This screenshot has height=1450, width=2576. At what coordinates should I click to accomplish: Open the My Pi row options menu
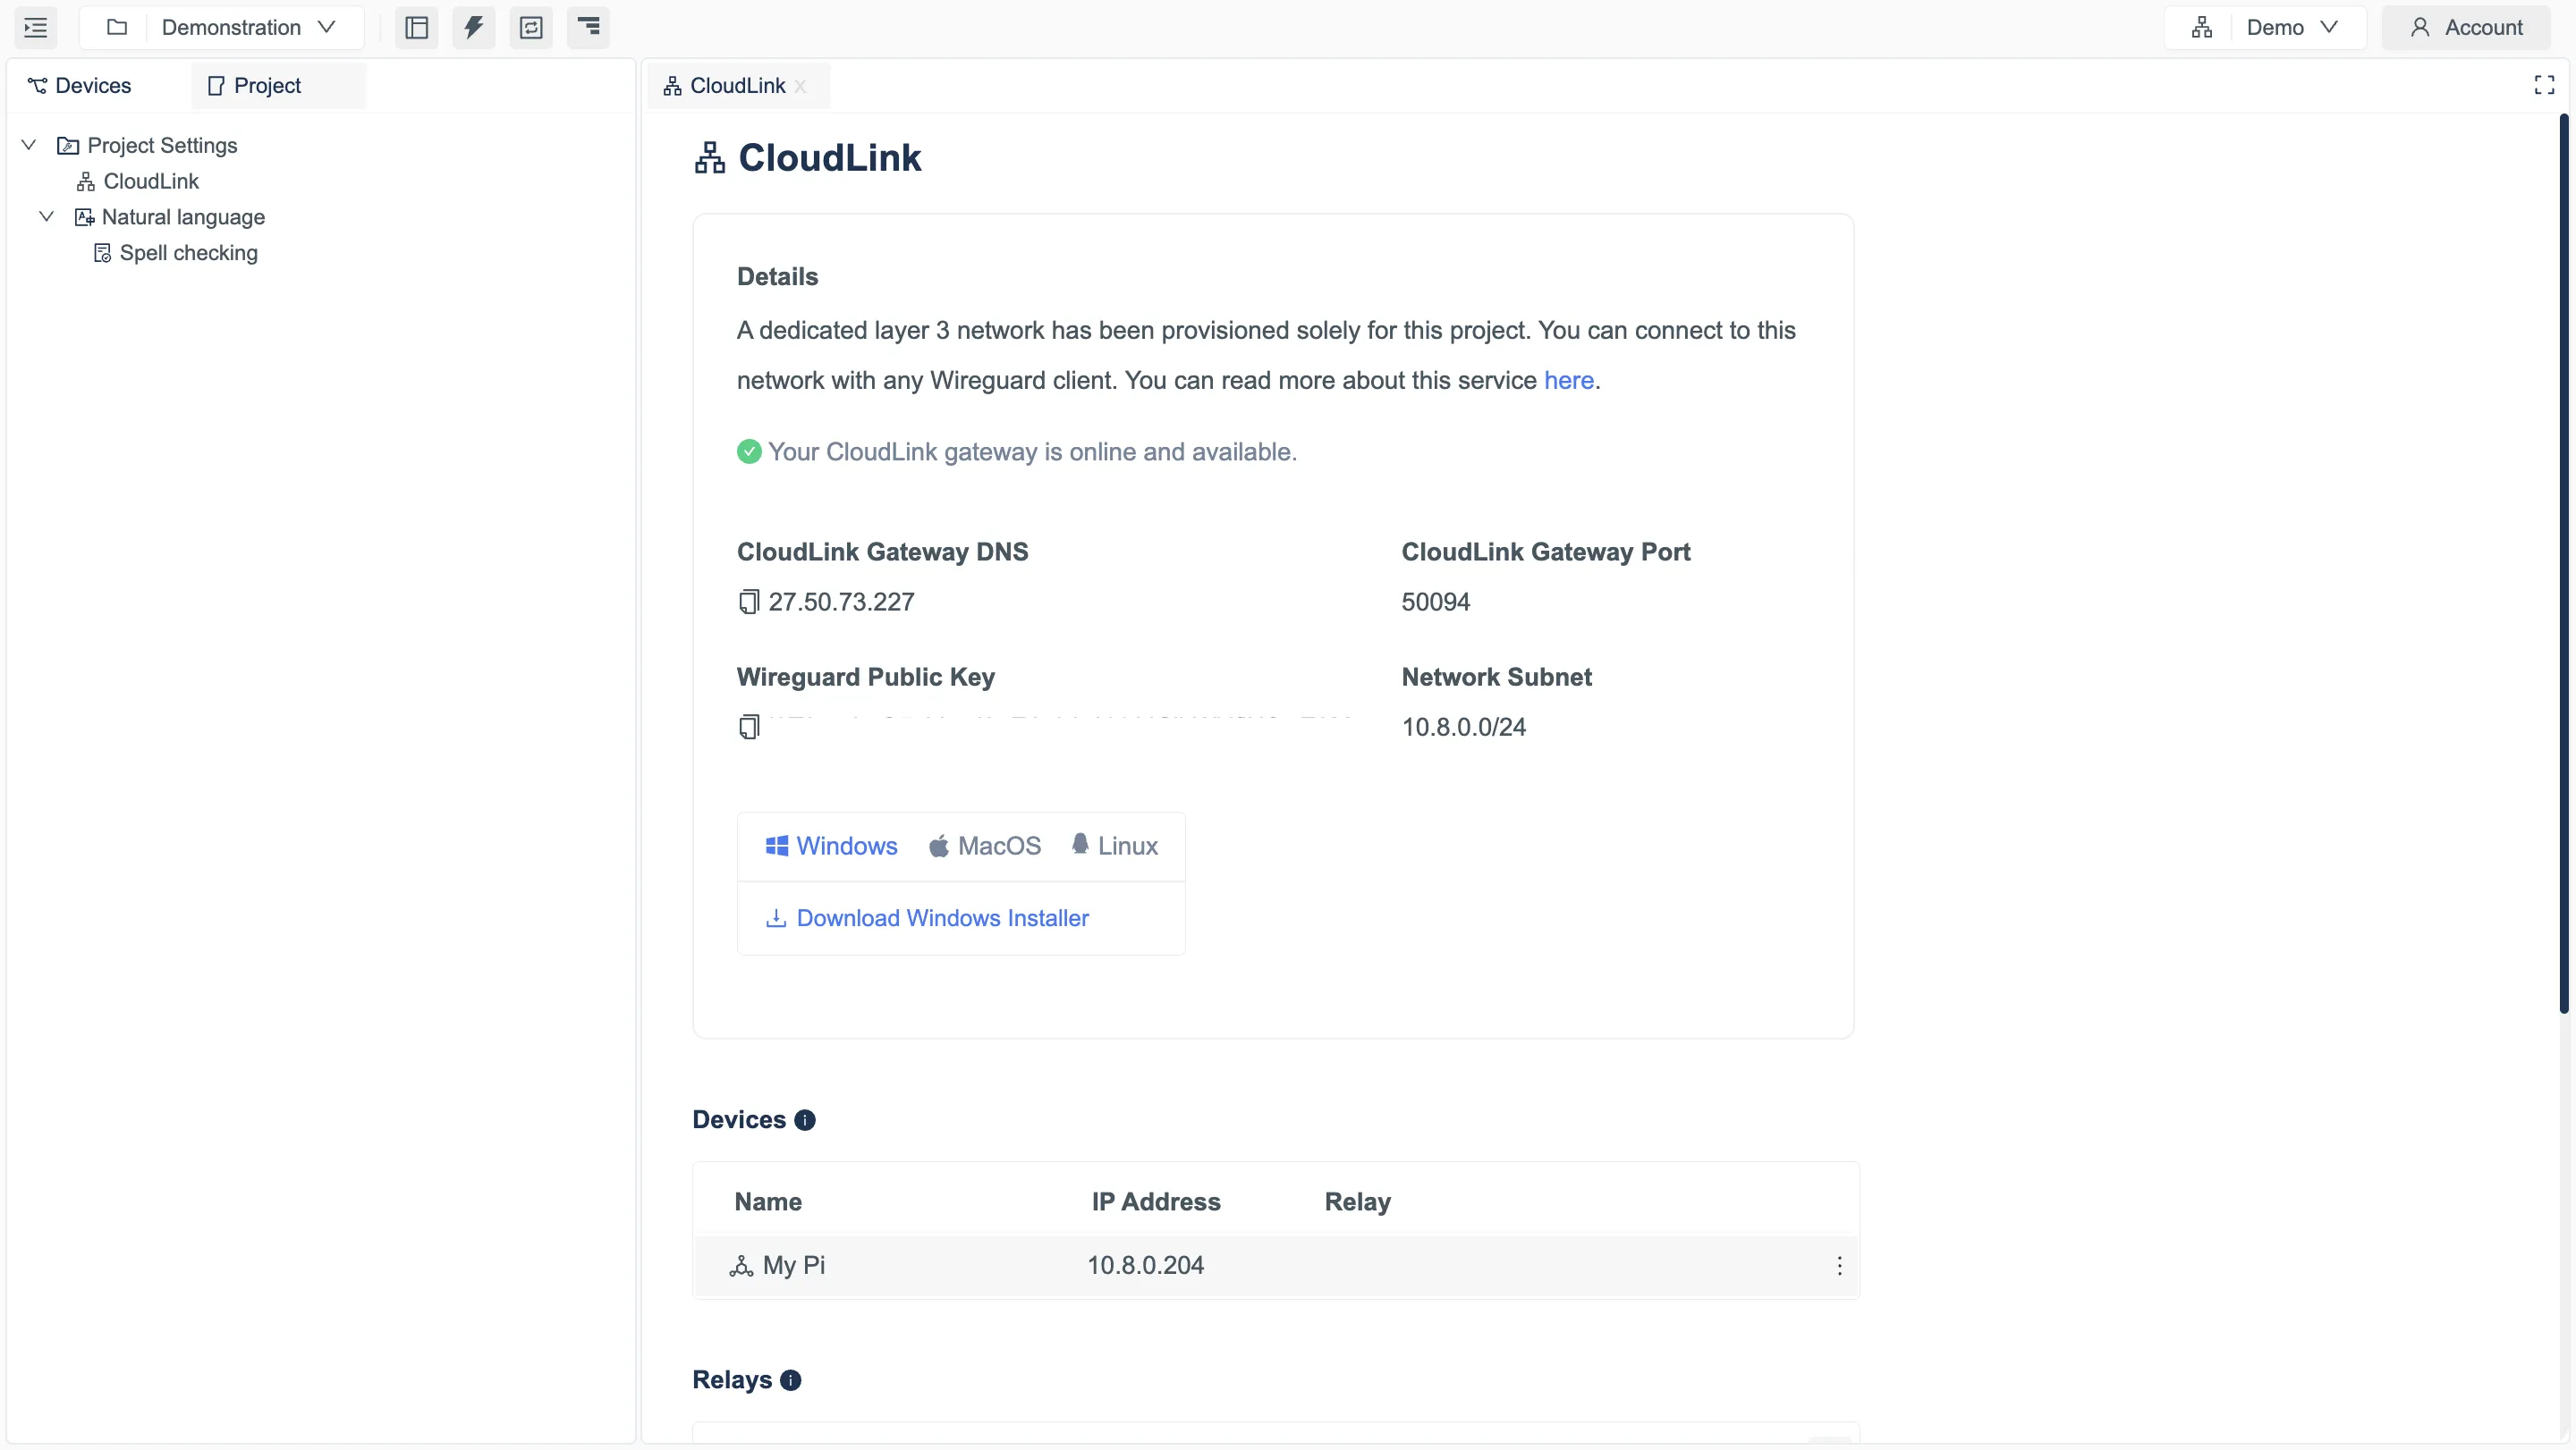[1840, 1265]
